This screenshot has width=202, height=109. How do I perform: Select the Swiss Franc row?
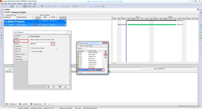tap(90, 66)
